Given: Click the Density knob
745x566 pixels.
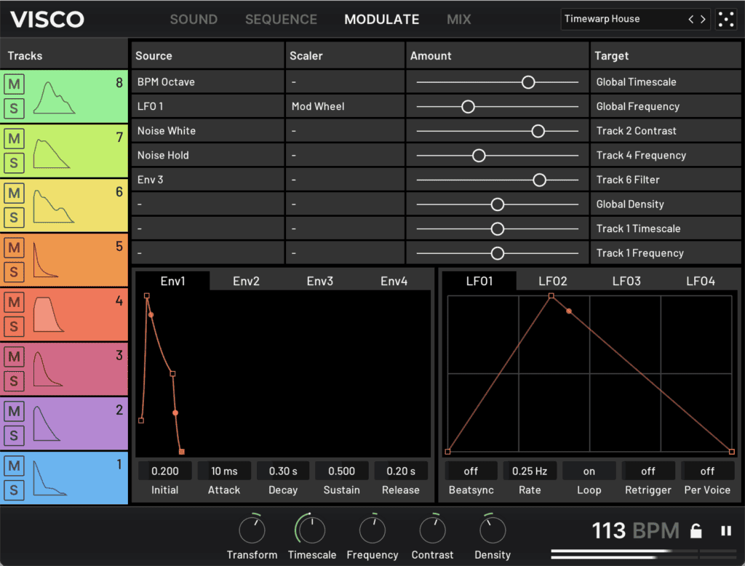Looking at the screenshot, I should pos(493,530).
